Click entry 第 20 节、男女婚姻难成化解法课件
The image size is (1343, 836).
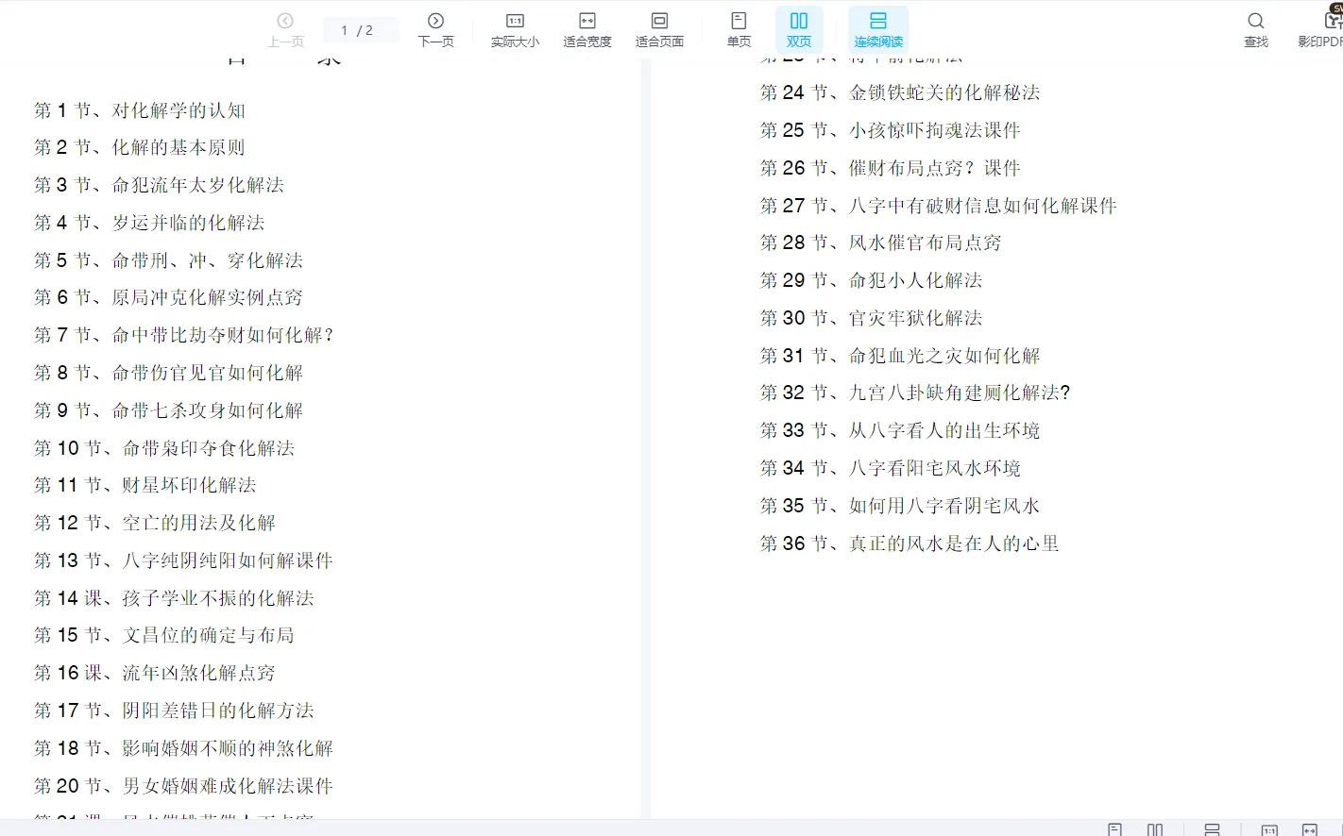click(x=184, y=786)
